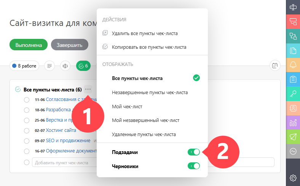The image size is (300, 186).
Task: Open the settings gear at sidebar bottom
Action: click(x=293, y=178)
